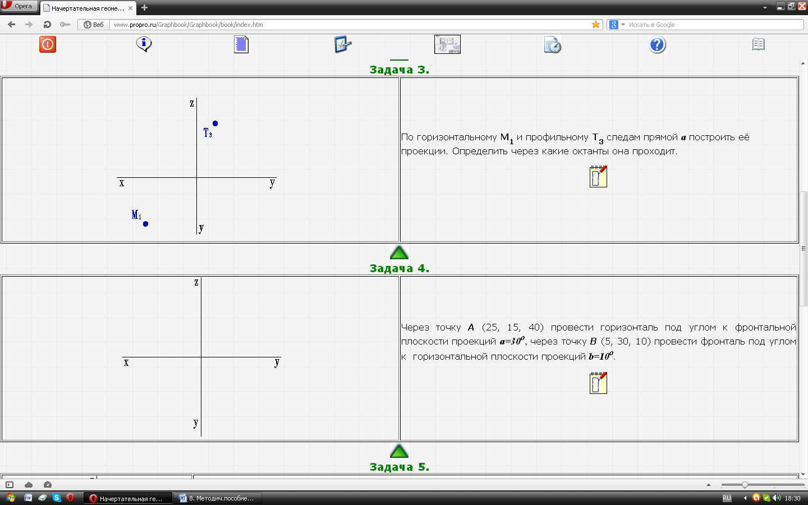This screenshot has height=505, width=808.
Task: Click the volume speaker tray icon
Action: pyautogui.click(x=777, y=498)
